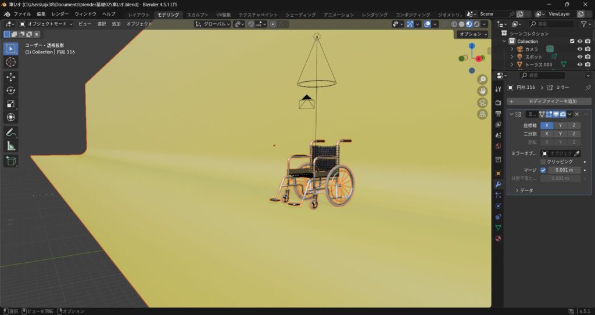Open the グローバル orientation dropdown
Viewport: 595px width, 315px height.
click(213, 24)
